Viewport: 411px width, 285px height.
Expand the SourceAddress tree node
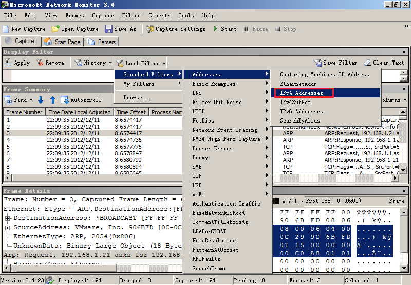[x=8, y=228]
